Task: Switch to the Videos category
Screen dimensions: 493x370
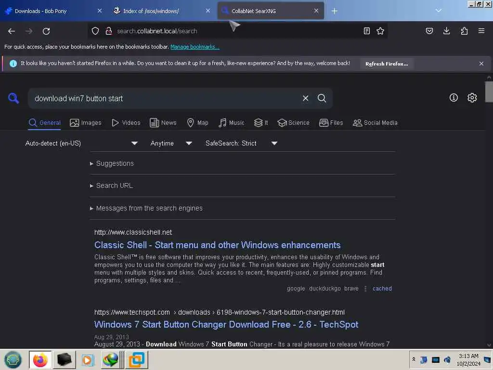Action: [126, 123]
